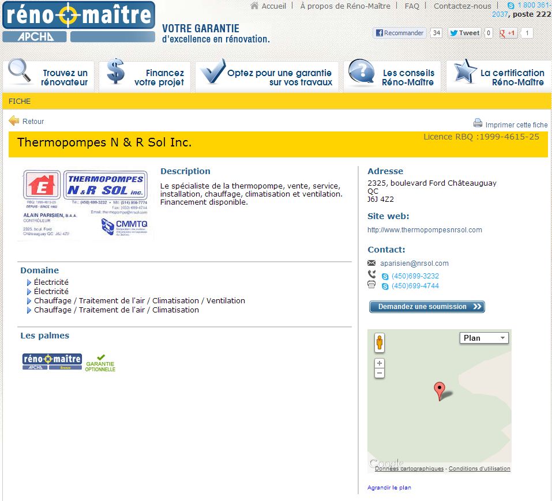Click the Garantie Optionnelle badge
552x501 pixels.
100,363
